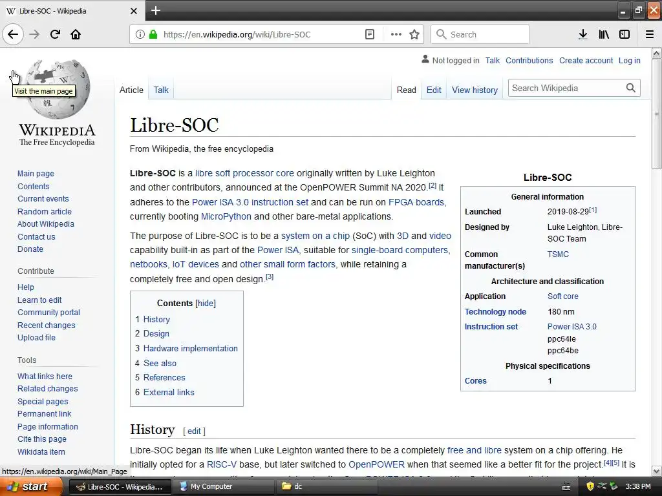Open a new tab with plus button
Image resolution: width=662 pixels, height=496 pixels.
(156, 10)
